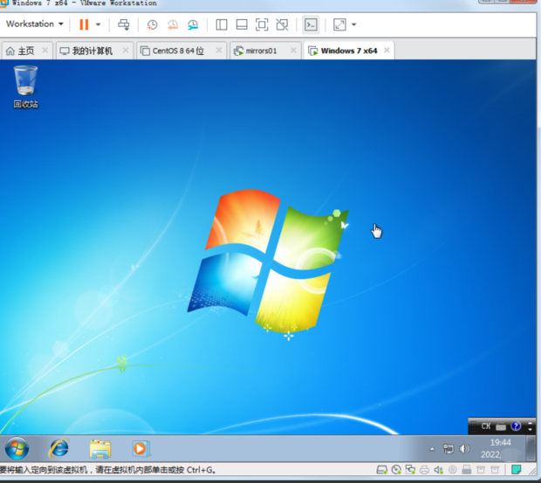Click the Show Desktop bar beside the clock
Image resolution: width=541 pixels, height=483 pixels.
(530, 448)
